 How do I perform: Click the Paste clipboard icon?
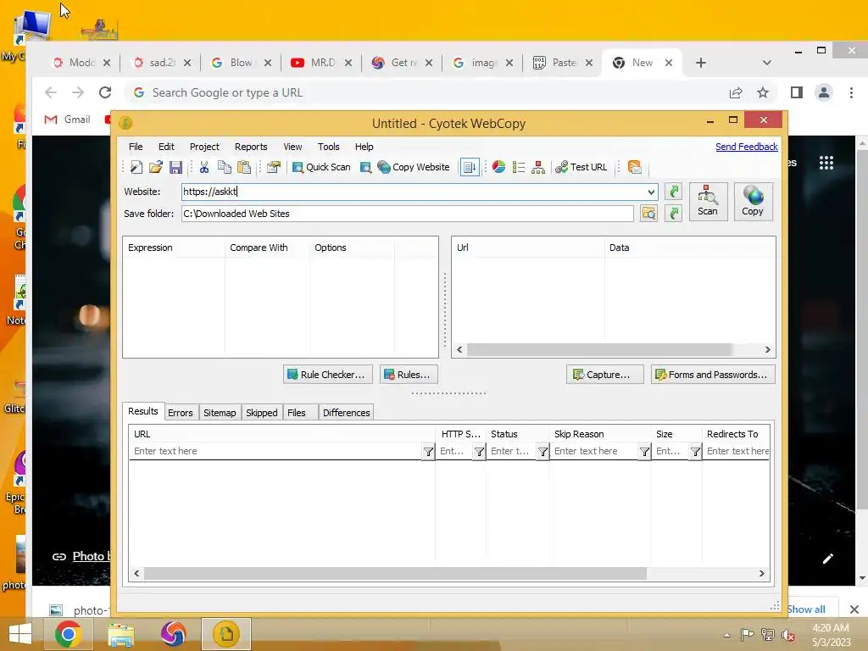click(x=244, y=167)
